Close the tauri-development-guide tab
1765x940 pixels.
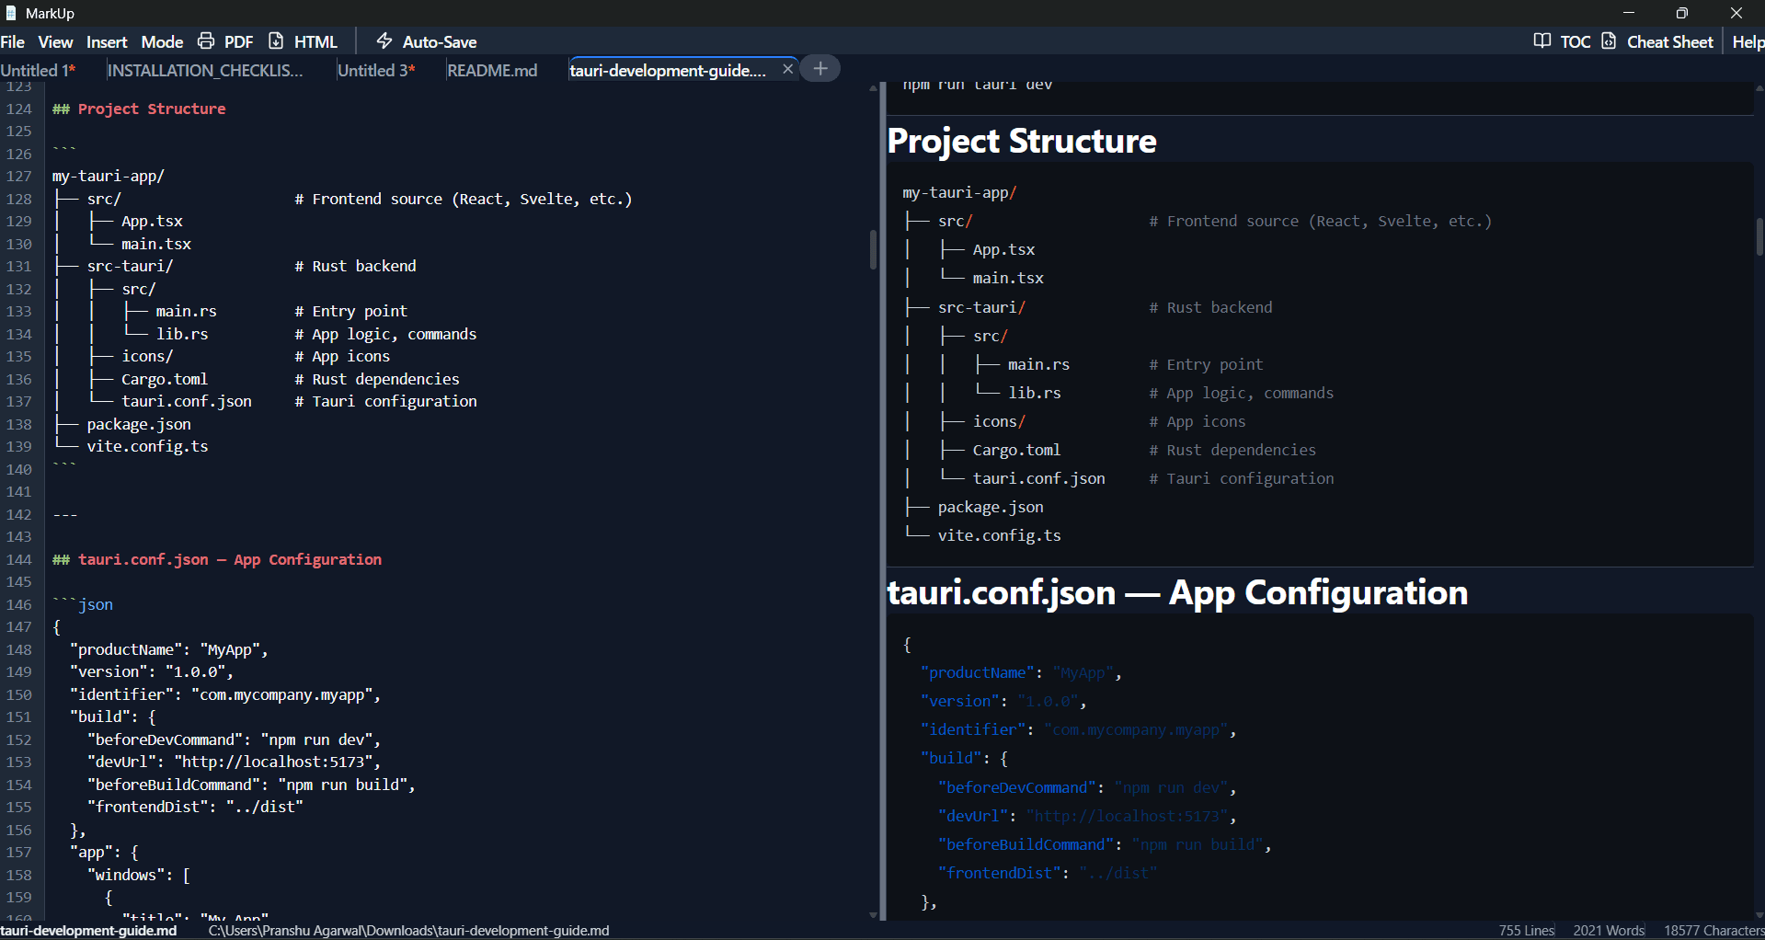coord(788,68)
